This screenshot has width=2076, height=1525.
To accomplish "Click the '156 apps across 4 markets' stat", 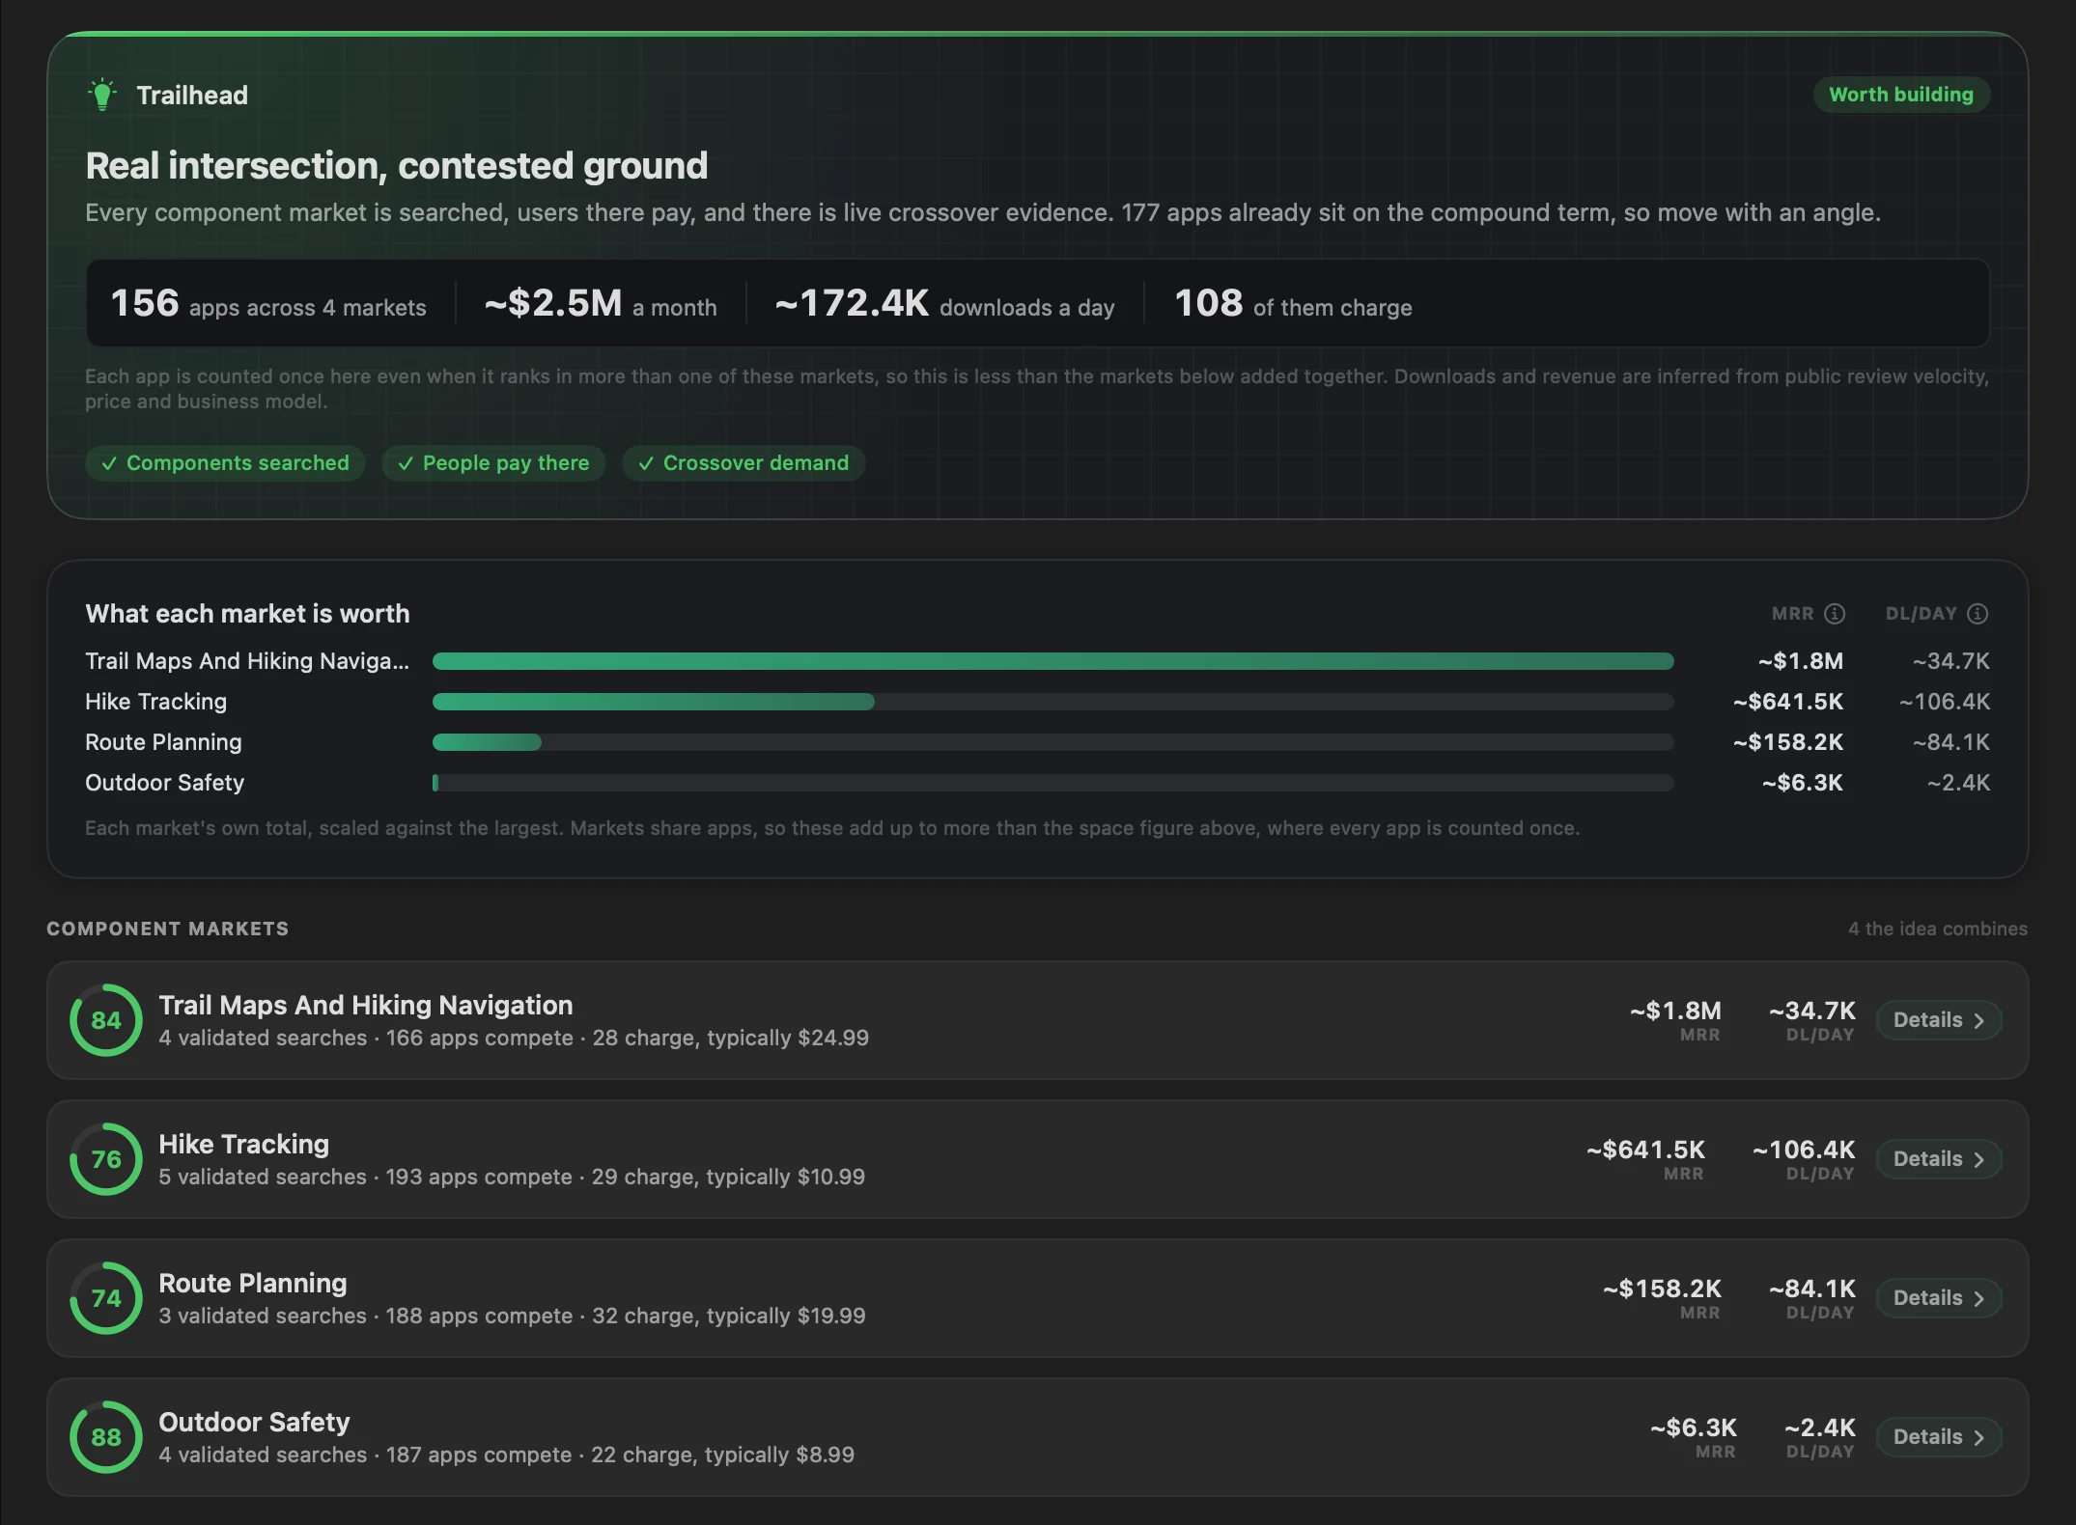I will (268, 304).
